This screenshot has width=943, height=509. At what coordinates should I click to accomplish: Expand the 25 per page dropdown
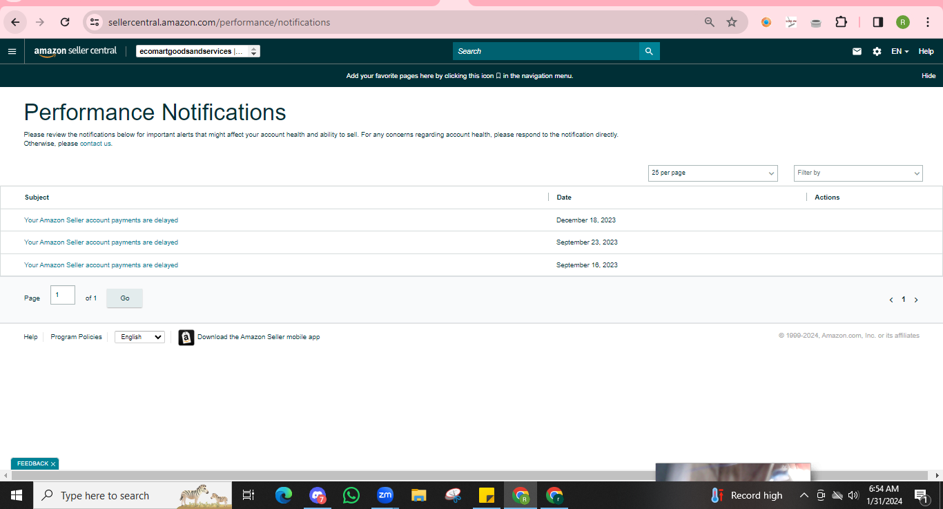coord(713,173)
